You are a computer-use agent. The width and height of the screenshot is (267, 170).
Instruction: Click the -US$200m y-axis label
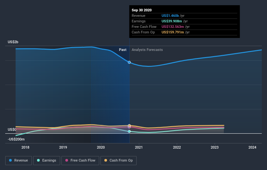pos(16,139)
